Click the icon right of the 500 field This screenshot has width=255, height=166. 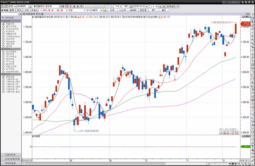[x=131, y=6]
